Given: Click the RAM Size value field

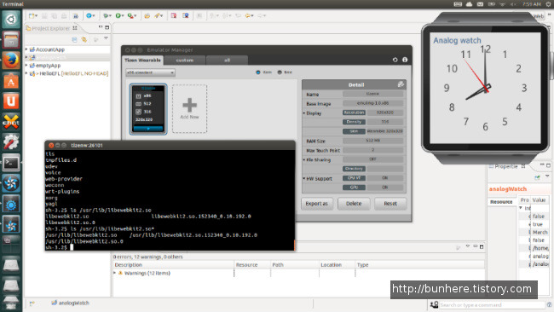Looking at the screenshot, I should [x=372, y=141].
